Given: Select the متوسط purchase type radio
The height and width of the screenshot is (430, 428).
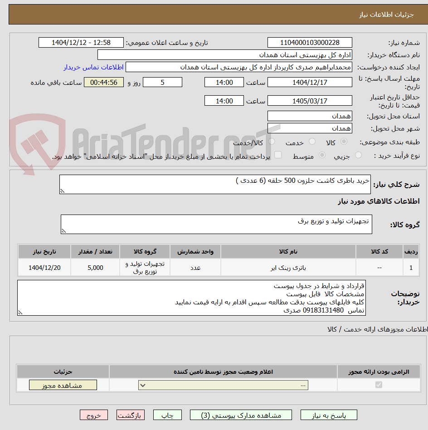Looking at the screenshot, I should 322,155.
